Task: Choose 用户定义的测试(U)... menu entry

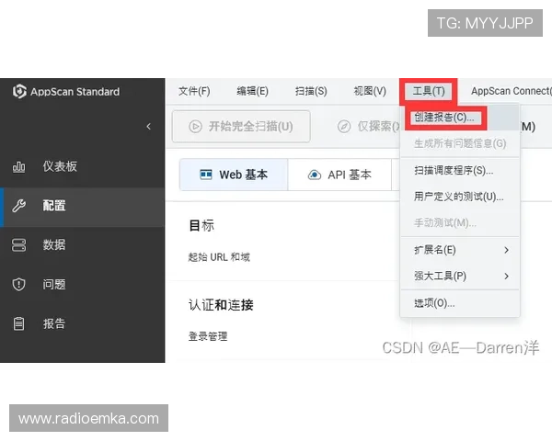Action: (x=460, y=197)
